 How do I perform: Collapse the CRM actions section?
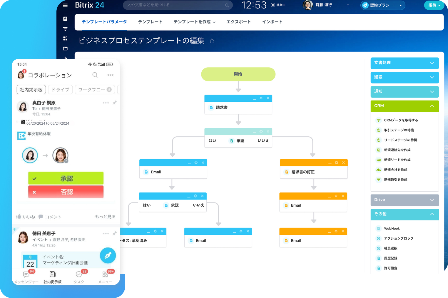click(432, 106)
